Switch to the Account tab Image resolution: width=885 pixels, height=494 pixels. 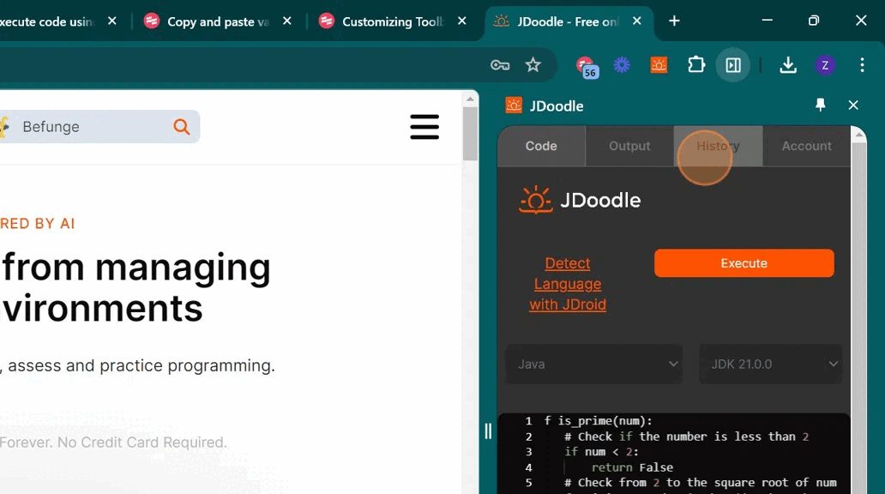pyautogui.click(x=806, y=146)
